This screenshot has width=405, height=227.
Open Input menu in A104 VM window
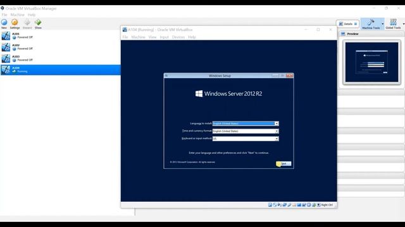pos(164,37)
